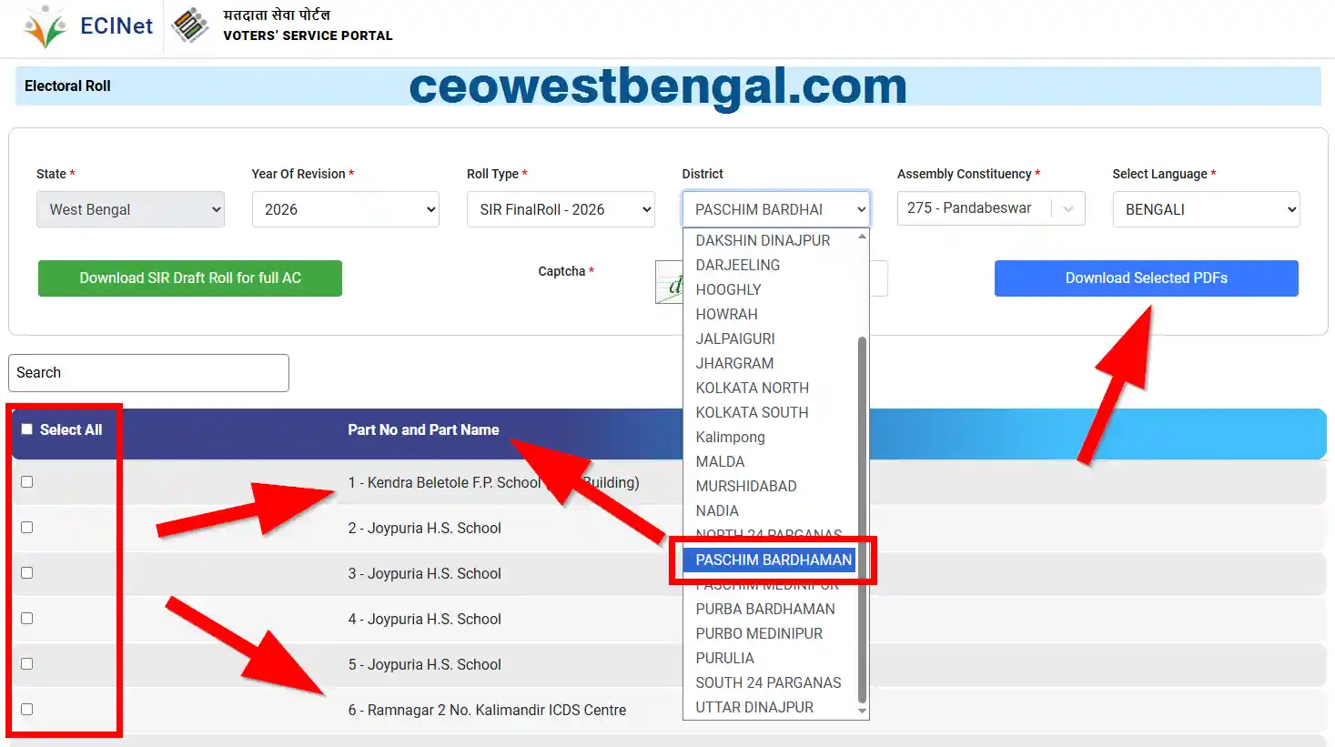Open the Select Language dropdown
1335x747 pixels.
1206,209
